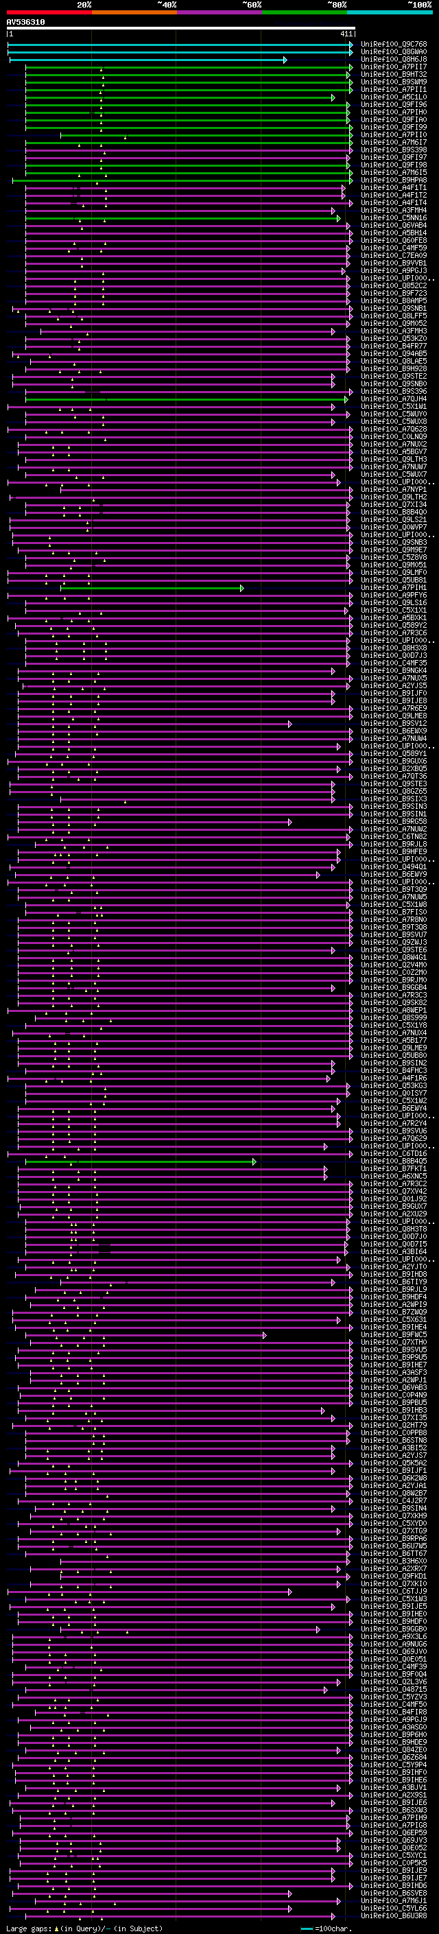439x1934 pixels.
Task: Select hit UniRef100_A7PII7
Action: click(x=394, y=67)
